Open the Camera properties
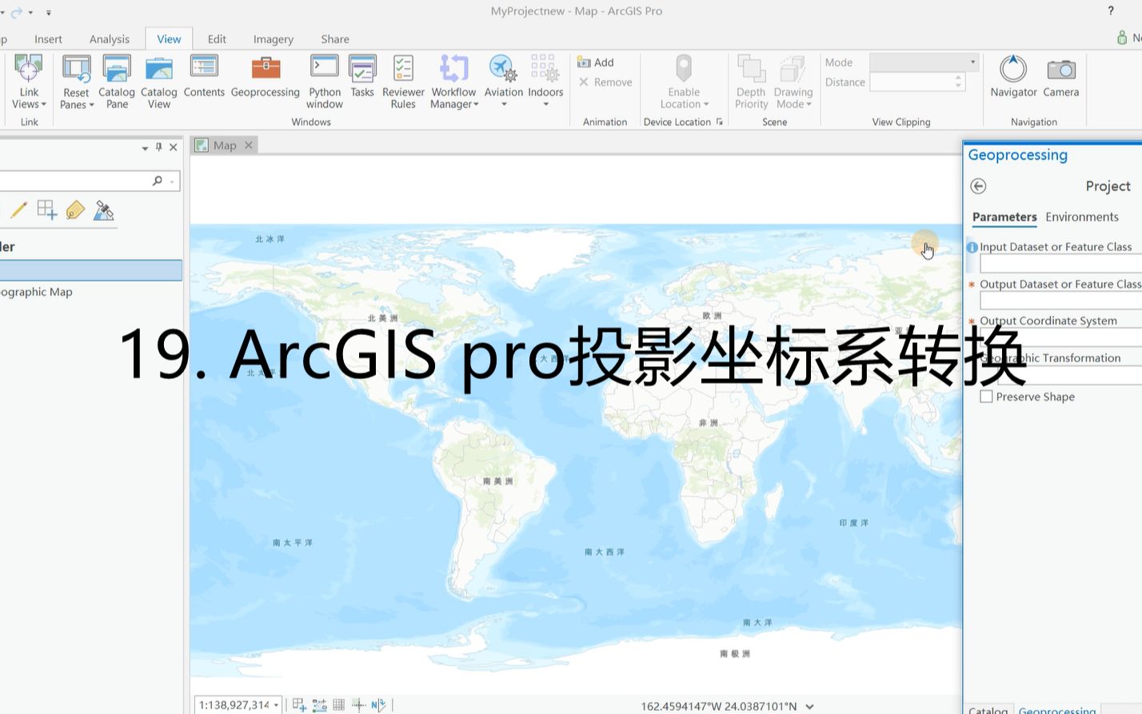Viewport: 1142px width, 714px height. 1061,77
